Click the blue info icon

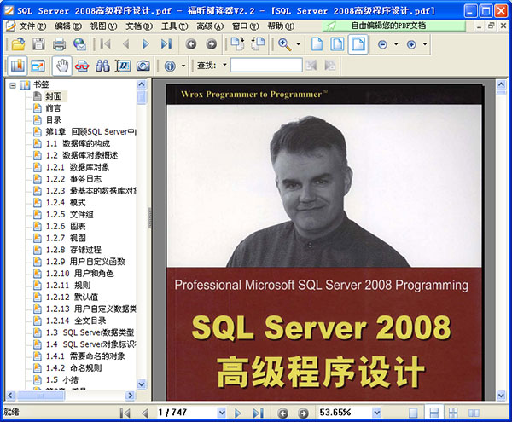pyautogui.click(x=170, y=66)
